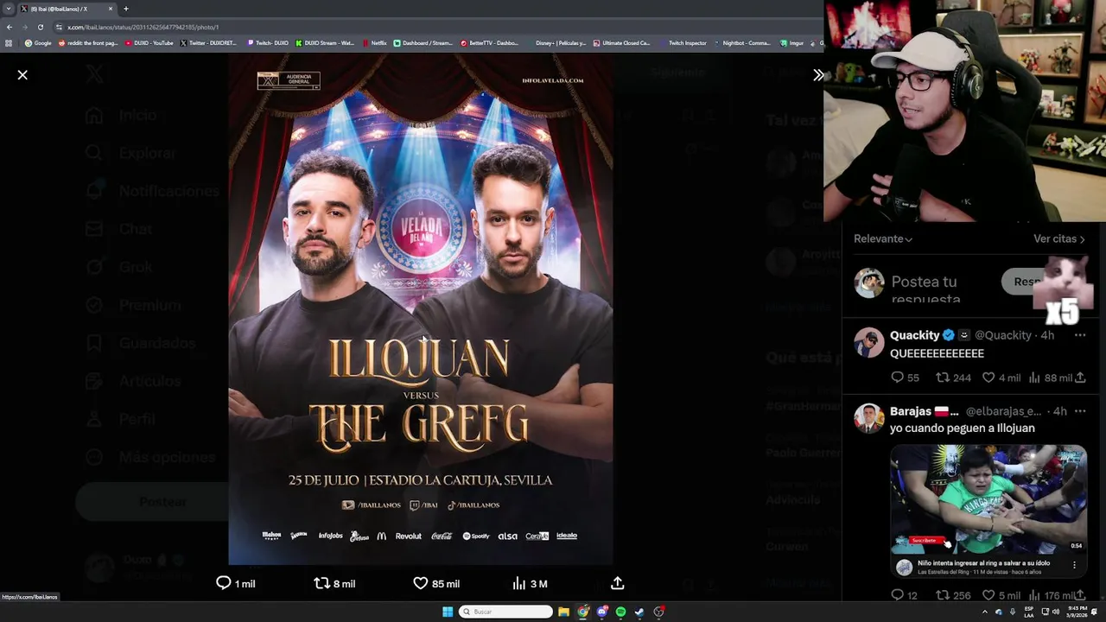Open Steam from the taskbar
Image resolution: width=1106 pixels, height=622 pixels.
click(x=639, y=612)
